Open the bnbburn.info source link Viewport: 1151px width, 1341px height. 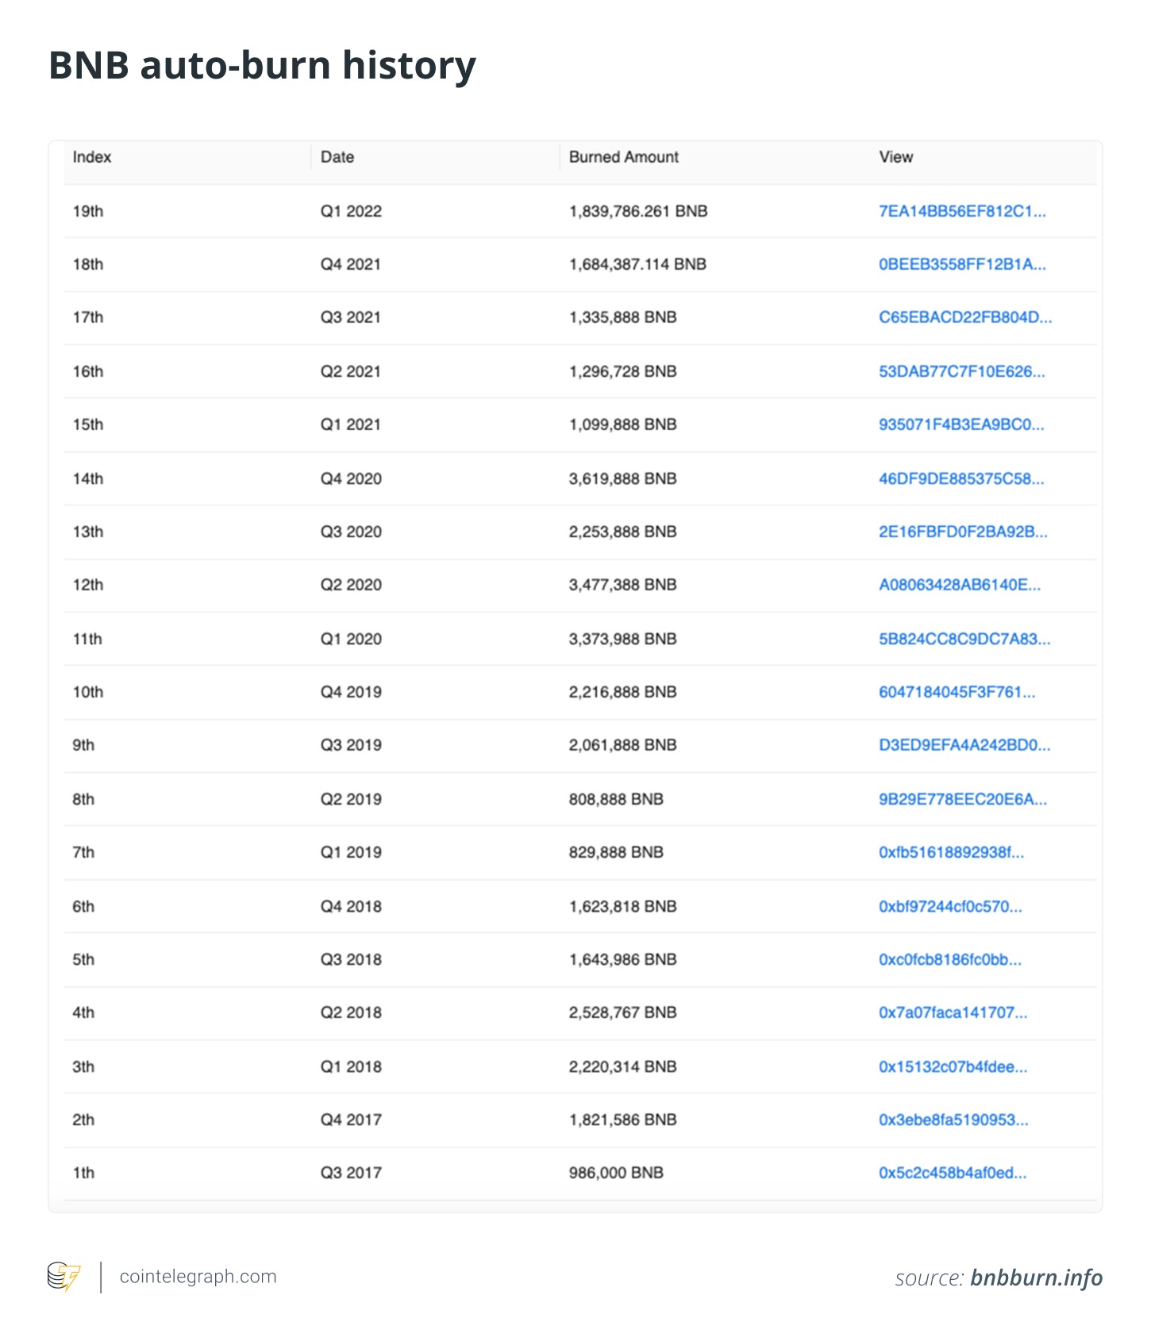(x=1036, y=1278)
